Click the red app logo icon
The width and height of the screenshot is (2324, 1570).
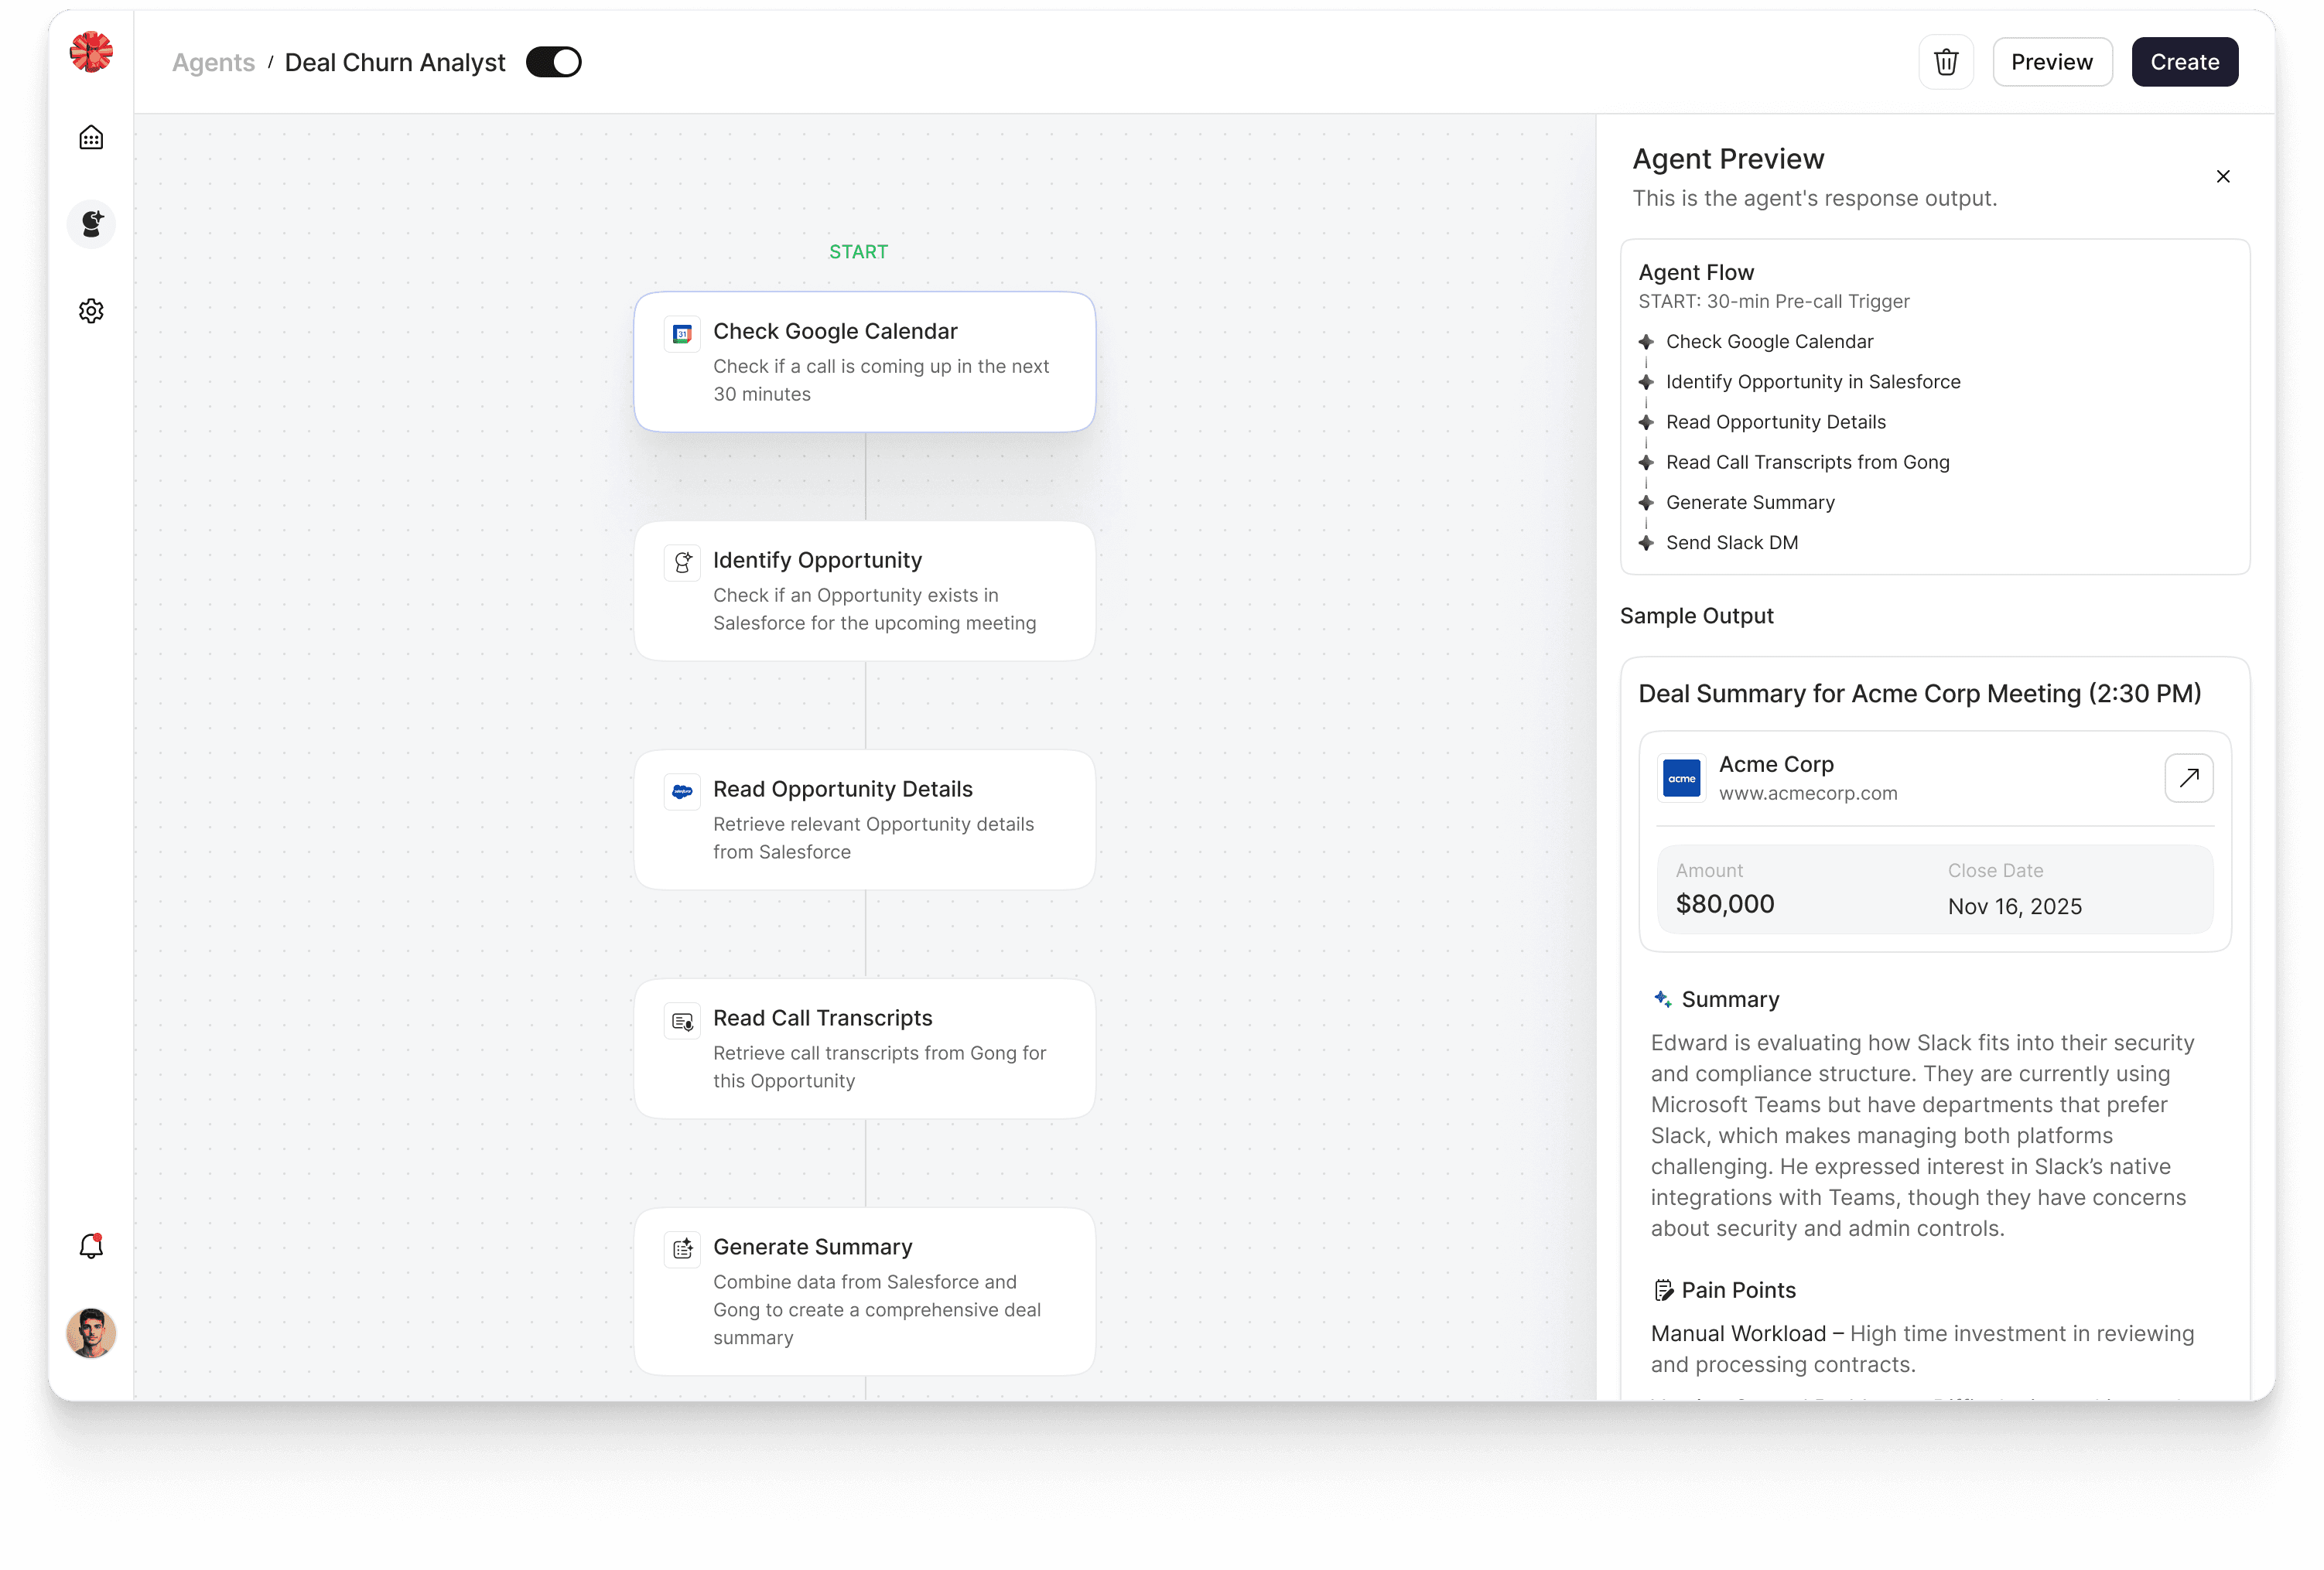[91, 51]
